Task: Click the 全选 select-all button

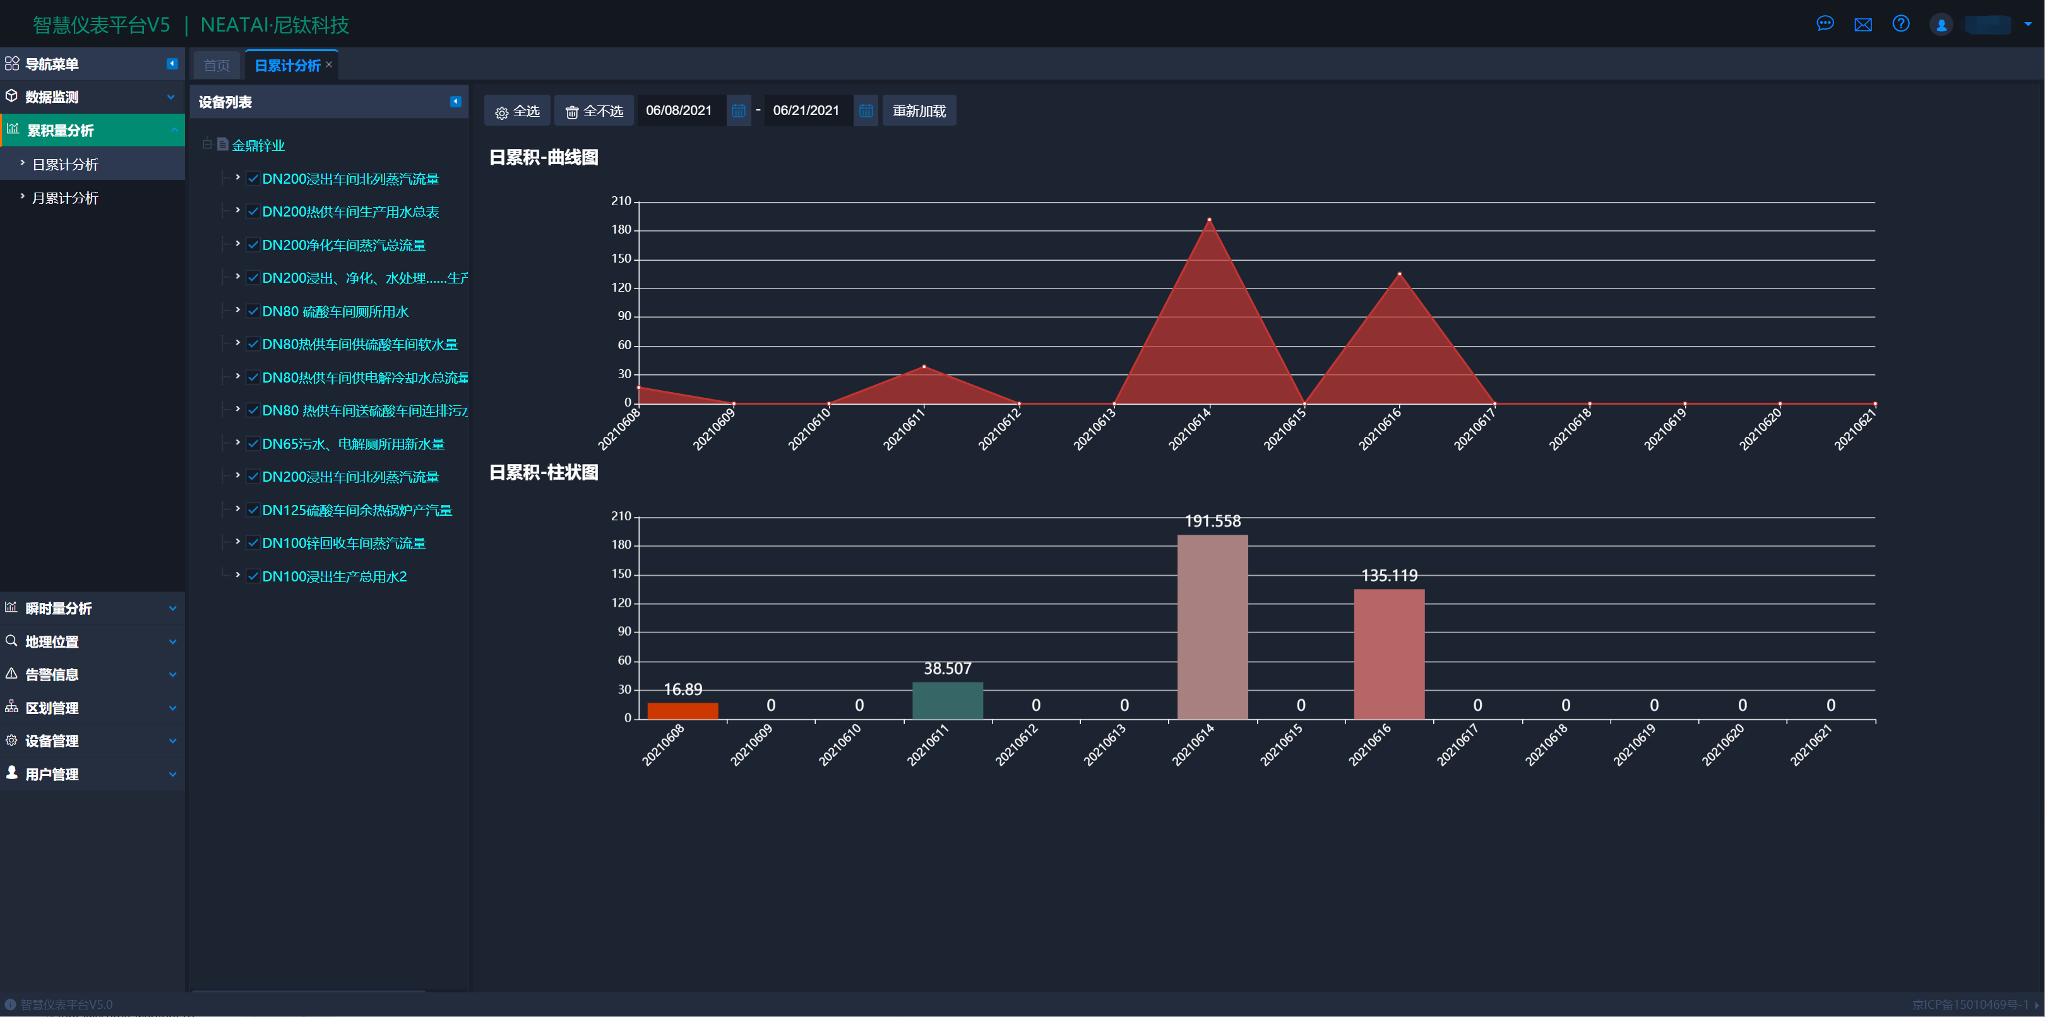Action: pos(517,110)
